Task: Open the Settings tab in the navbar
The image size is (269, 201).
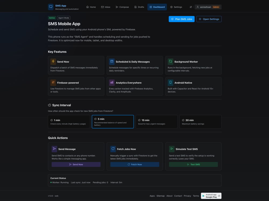Action: [x=176, y=7]
